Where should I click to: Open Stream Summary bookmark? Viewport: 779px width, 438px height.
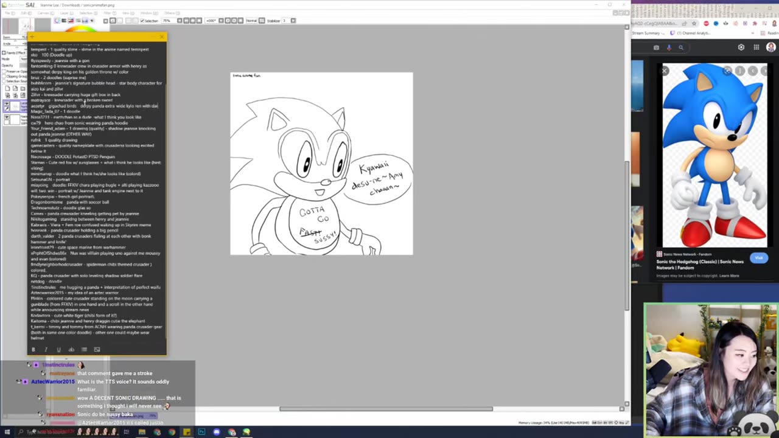[648, 33]
